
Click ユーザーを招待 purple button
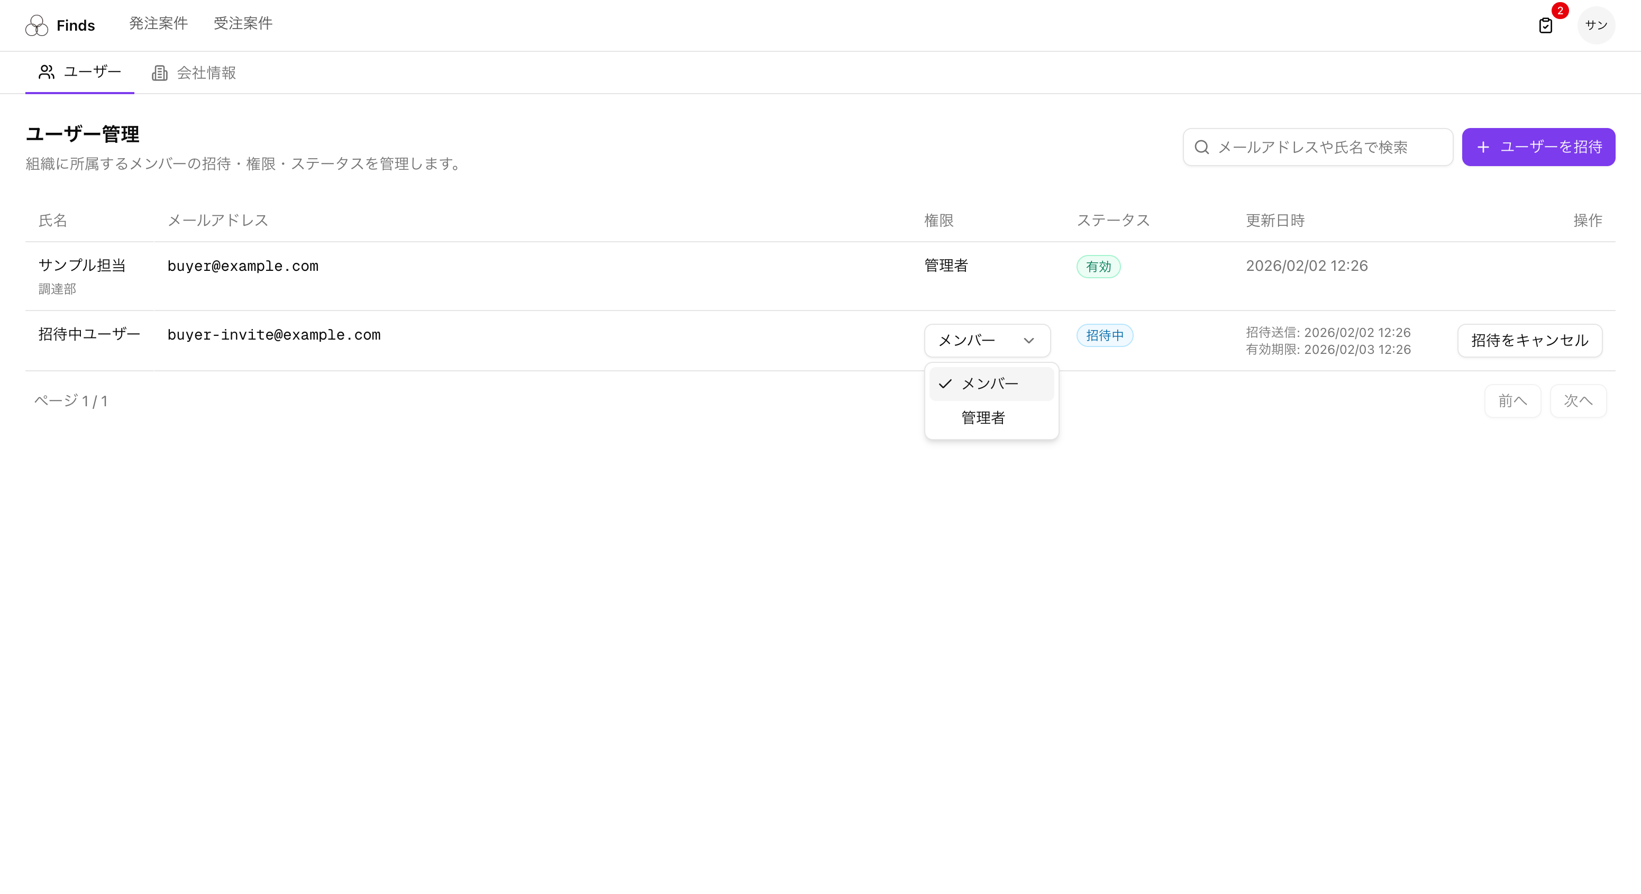1538,147
